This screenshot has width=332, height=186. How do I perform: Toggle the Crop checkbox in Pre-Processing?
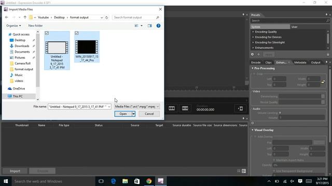click(254, 74)
